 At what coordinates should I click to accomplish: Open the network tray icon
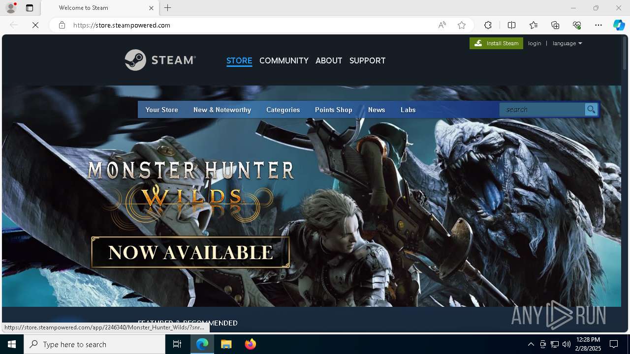pyautogui.click(x=555, y=344)
